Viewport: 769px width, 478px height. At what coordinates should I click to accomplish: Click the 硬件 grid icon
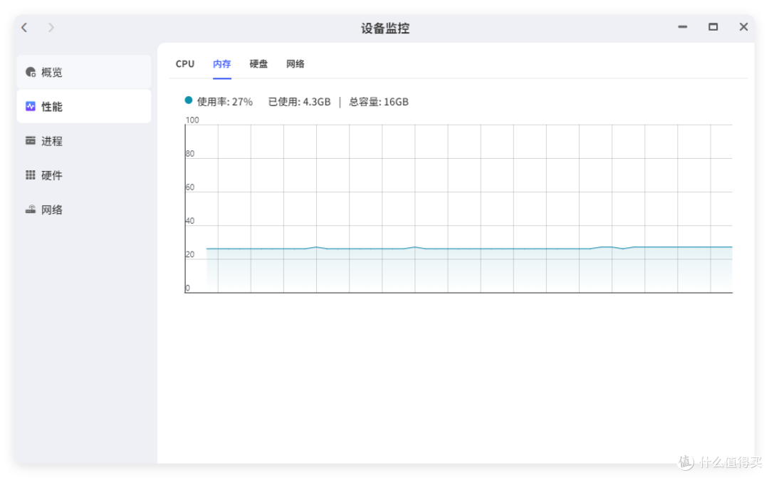coord(31,175)
